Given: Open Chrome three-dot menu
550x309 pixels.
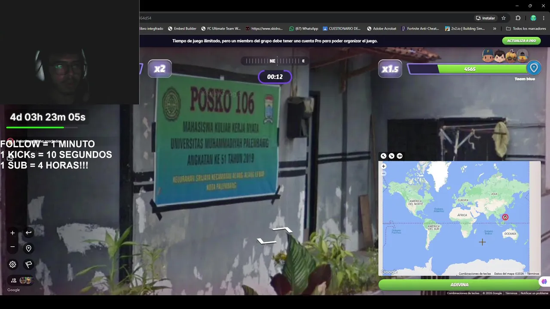Looking at the screenshot, I should (x=544, y=18).
